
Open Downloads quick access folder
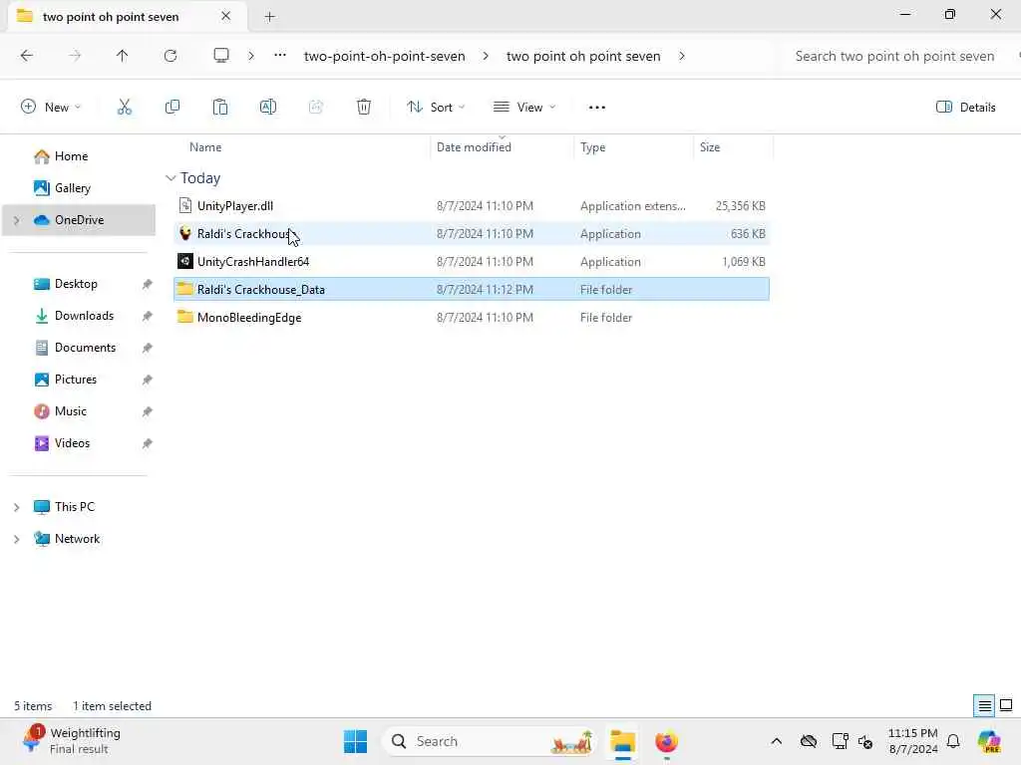[84, 316]
